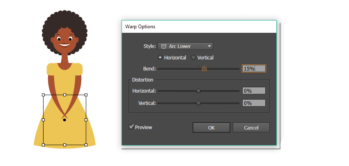Click the Vertical distortion value field
The image size is (349, 166).
[x=254, y=103]
